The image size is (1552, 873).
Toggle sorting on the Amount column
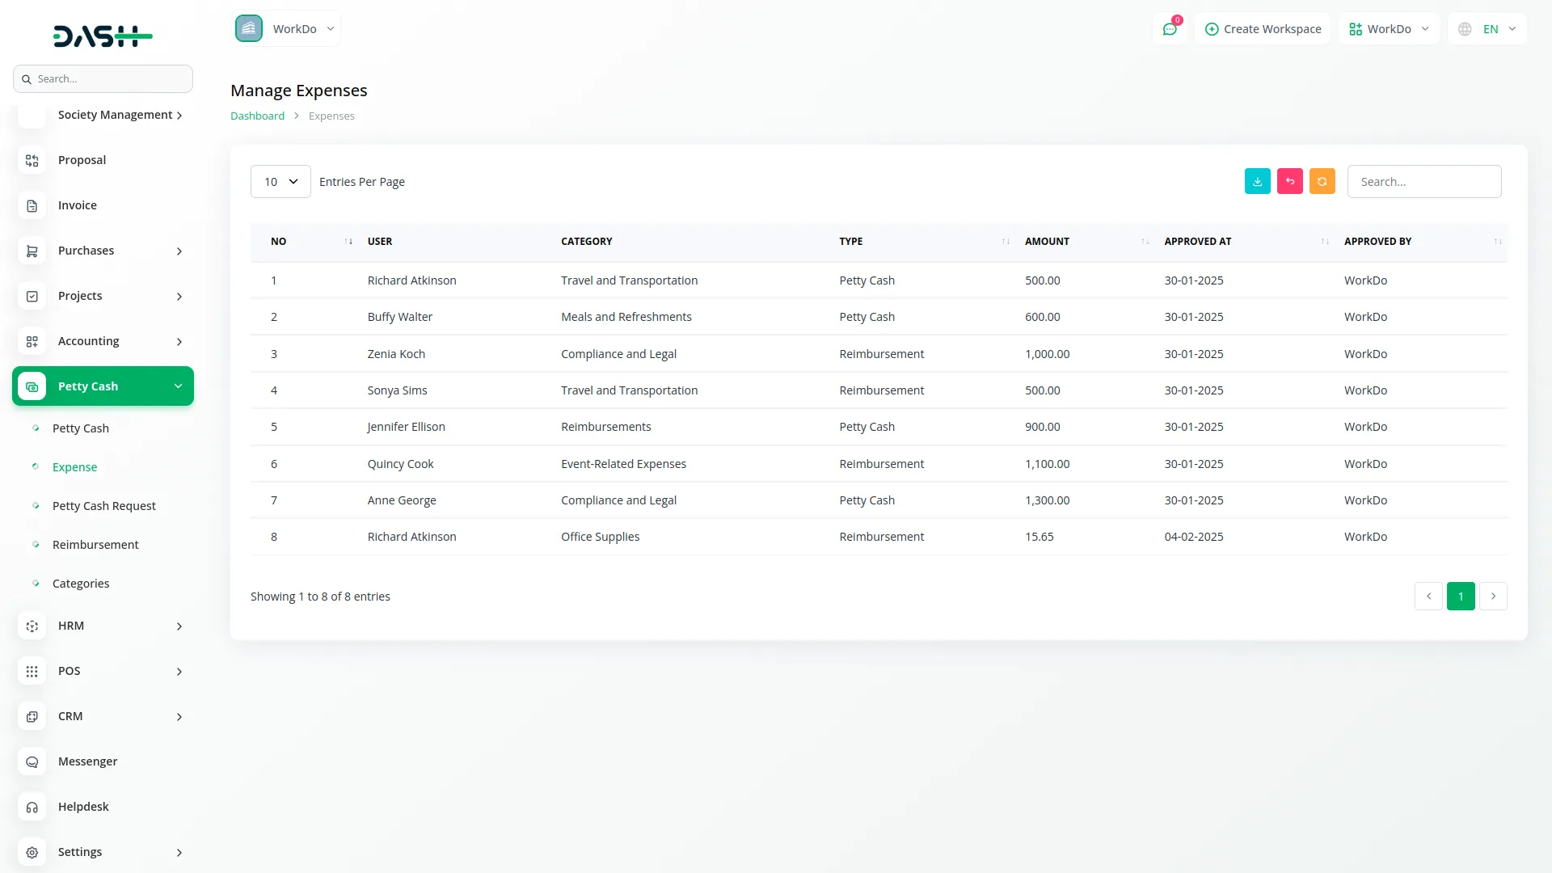[1143, 241]
